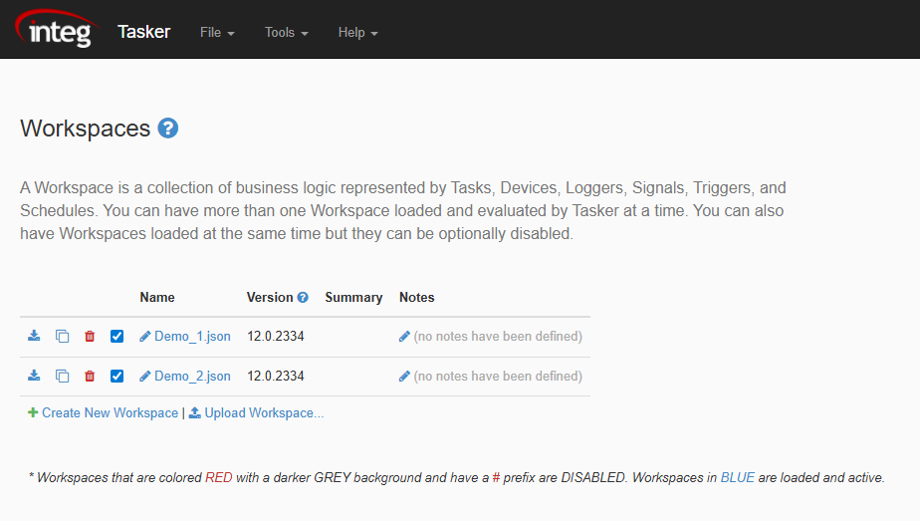Viewport: 920px width, 521px height.
Task: Click the download icon for Demo_1.json
Action: pyautogui.click(x=34, y=337)
